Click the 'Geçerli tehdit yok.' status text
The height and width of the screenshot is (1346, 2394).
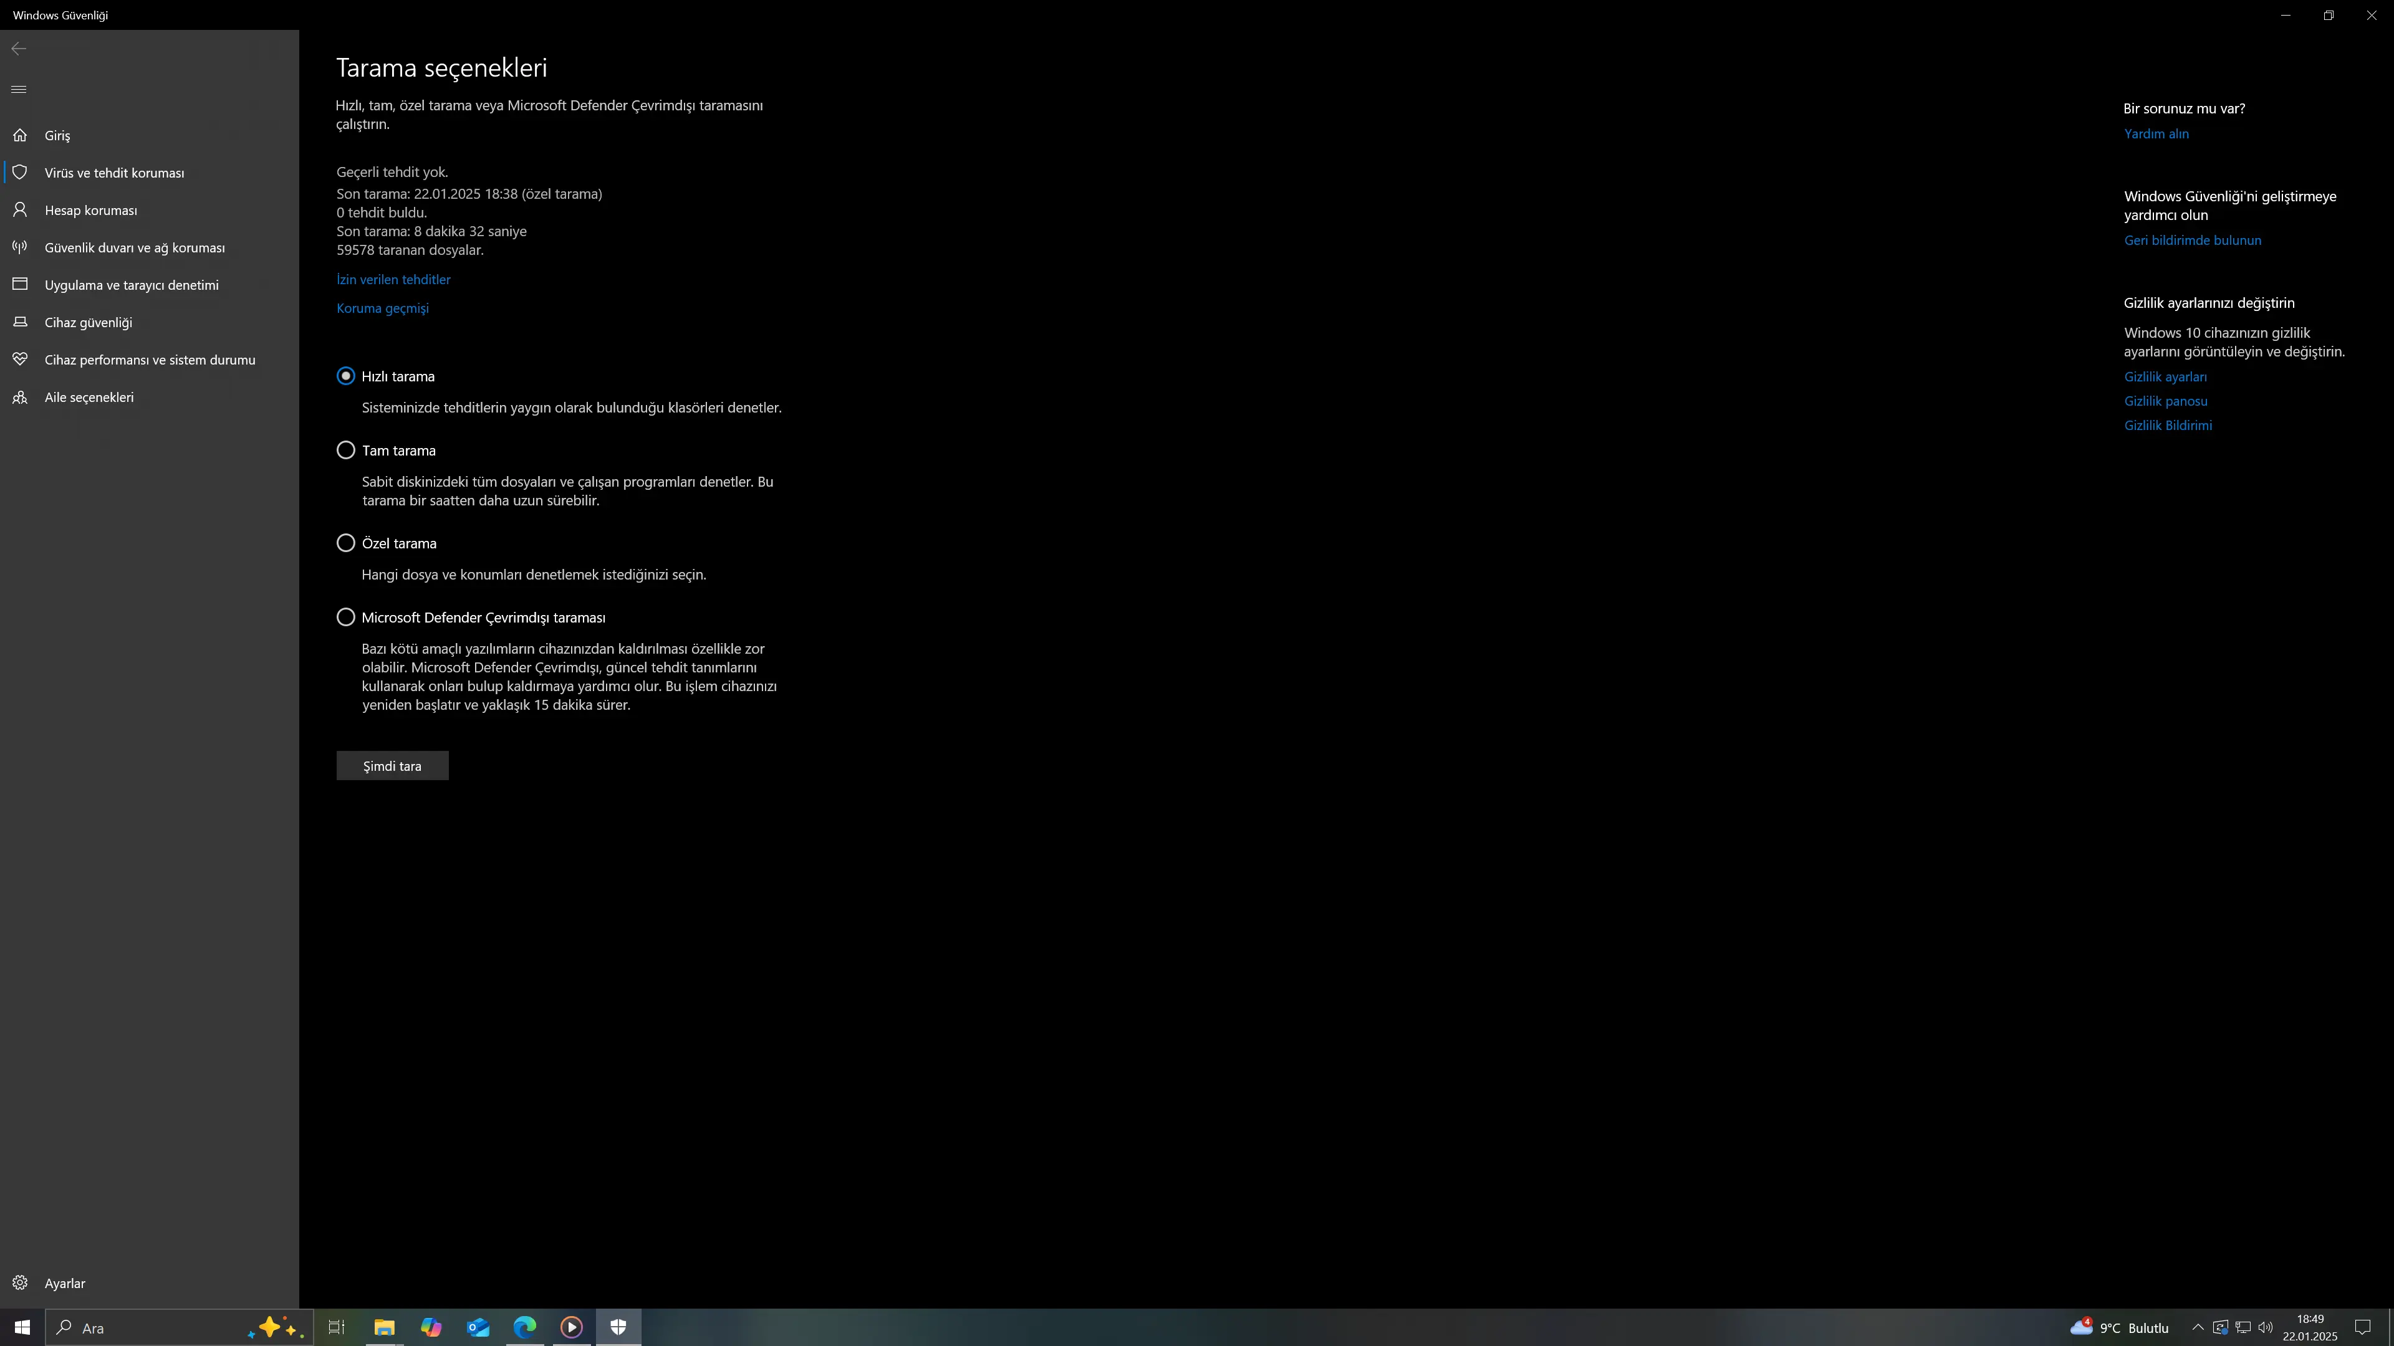tap(392, 172)
